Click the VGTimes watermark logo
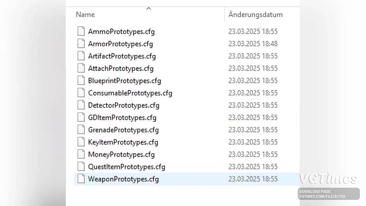Image resolution: width=366 pixels, height=206 pixels. point(328,179)
